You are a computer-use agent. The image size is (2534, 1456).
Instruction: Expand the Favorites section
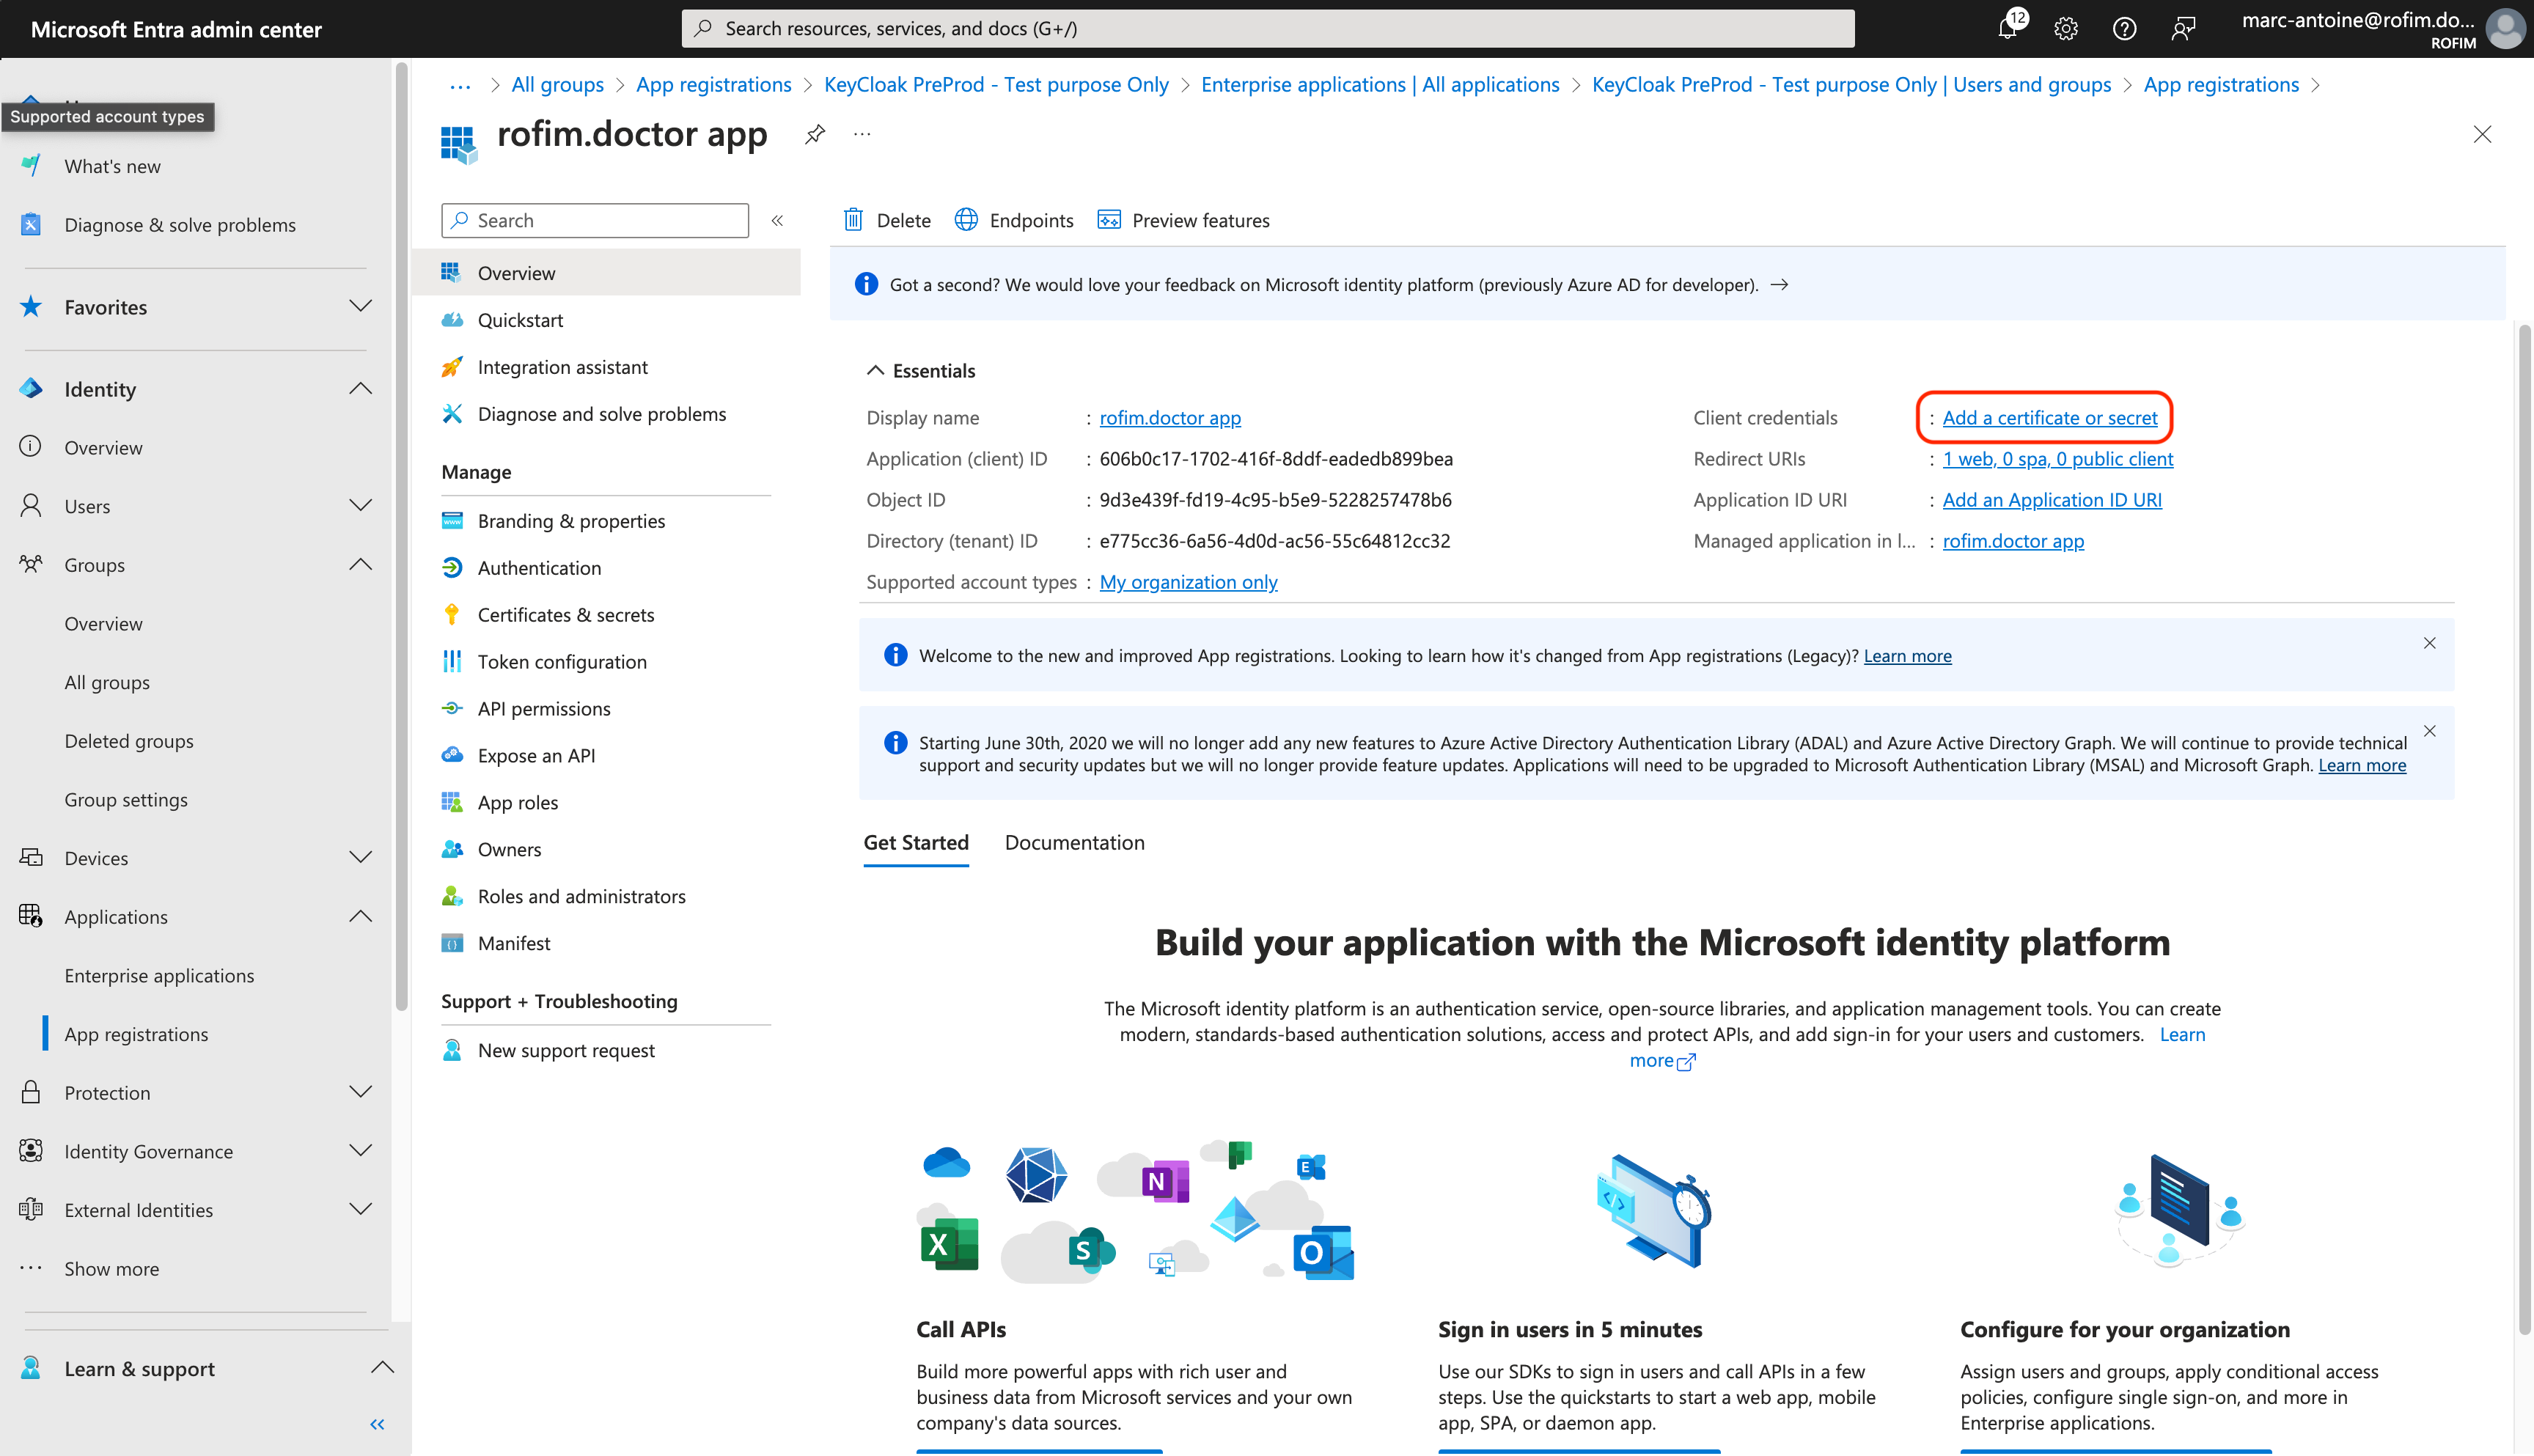[360, 307]
